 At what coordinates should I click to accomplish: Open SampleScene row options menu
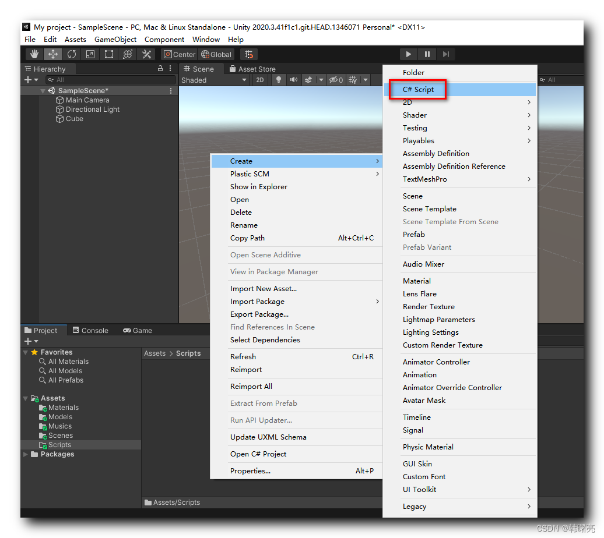170,91
